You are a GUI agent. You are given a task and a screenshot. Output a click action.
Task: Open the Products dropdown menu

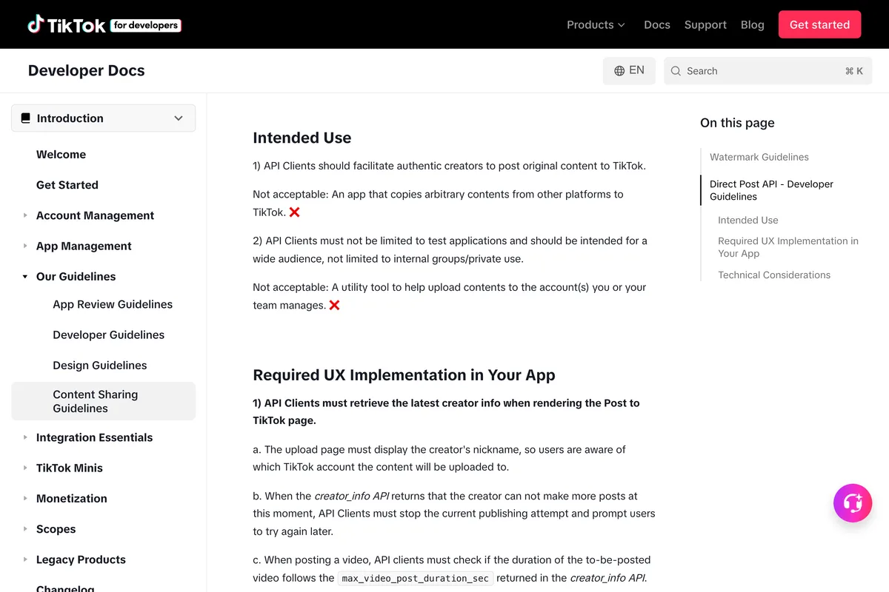pyautogui.click(x=596, y=24)
